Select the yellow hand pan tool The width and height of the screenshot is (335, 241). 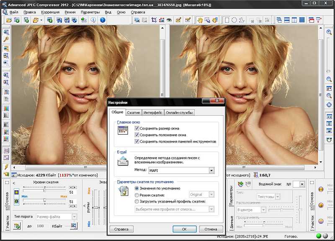click(200, 20)
